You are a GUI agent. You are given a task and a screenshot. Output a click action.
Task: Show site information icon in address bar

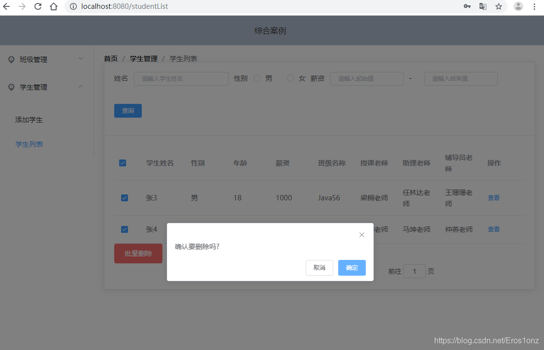coord(73,6)
